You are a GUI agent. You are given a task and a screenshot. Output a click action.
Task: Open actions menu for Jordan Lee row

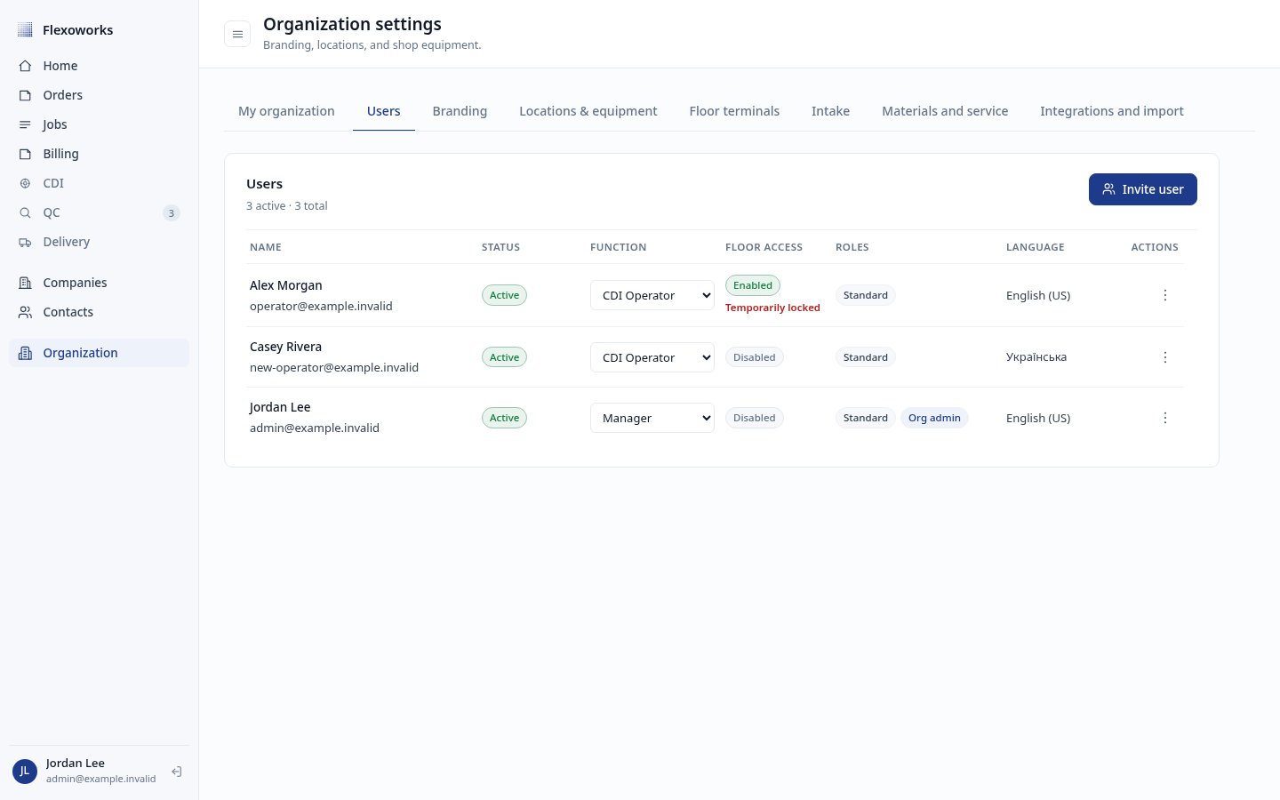tap(1165, 418)
